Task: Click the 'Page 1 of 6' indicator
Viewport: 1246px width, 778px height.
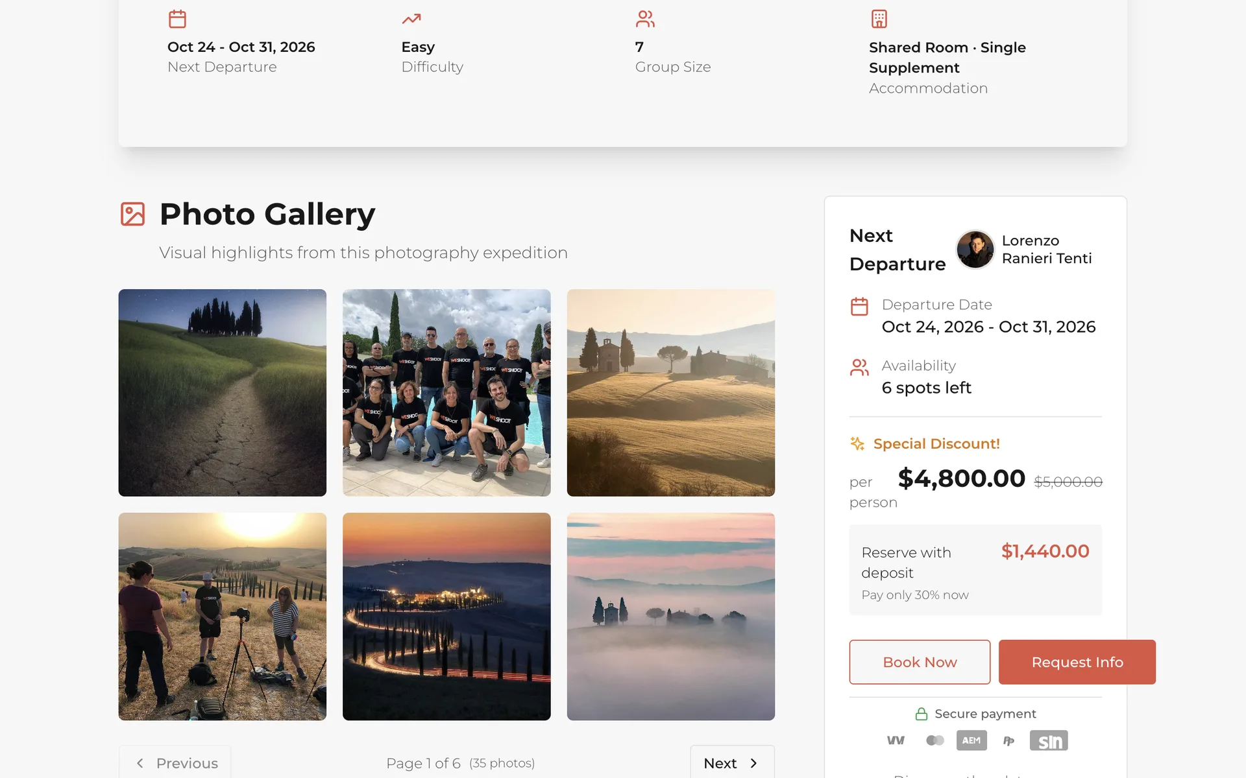Action: (x=423, y=763)
